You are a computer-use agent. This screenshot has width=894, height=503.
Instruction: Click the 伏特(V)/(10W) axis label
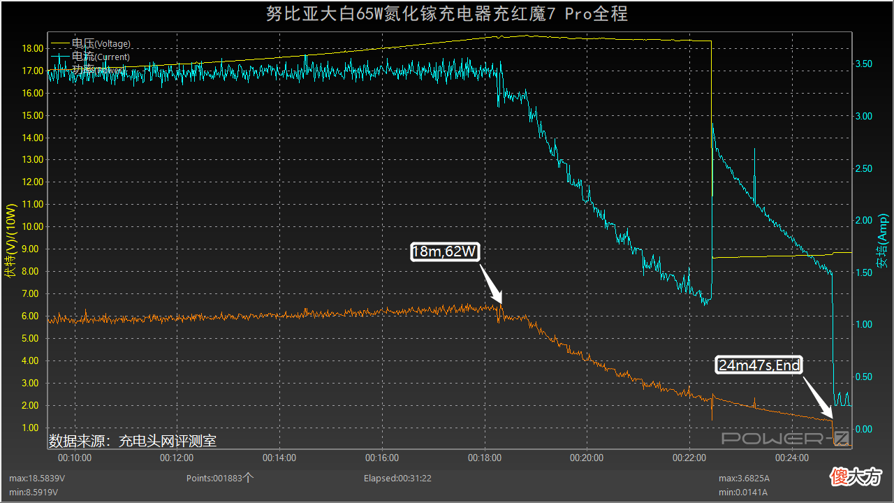pos(10,242)
